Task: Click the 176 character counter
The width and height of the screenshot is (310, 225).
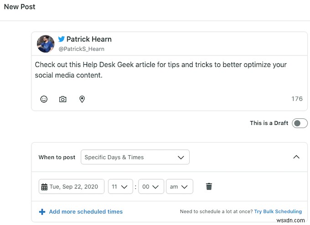Action: tap(297, 99)
